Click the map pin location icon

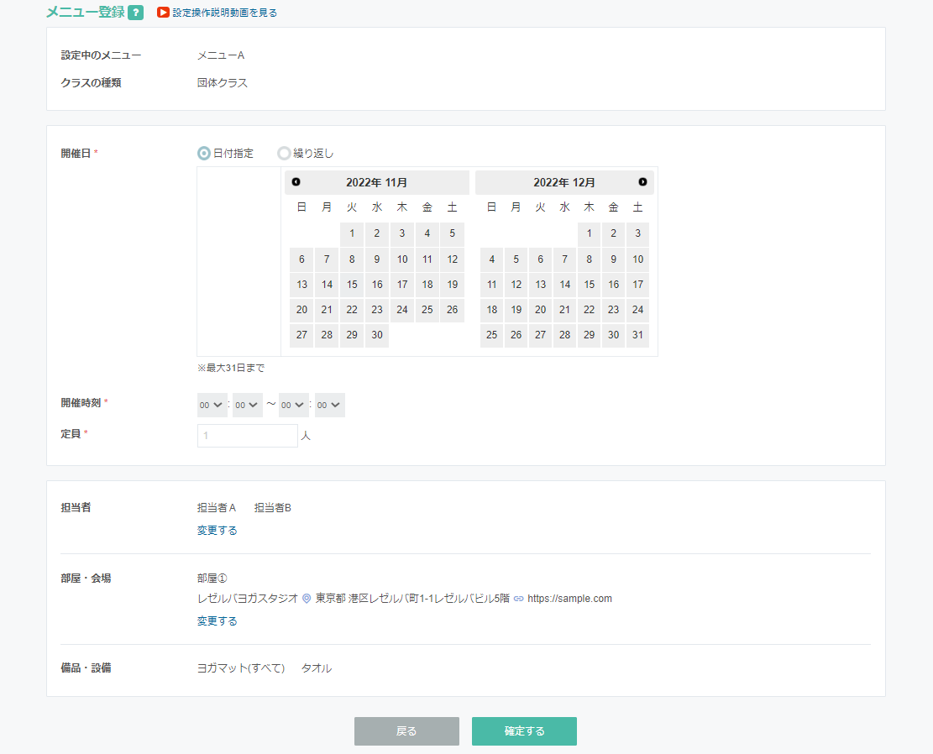click(x=307, y=599)
